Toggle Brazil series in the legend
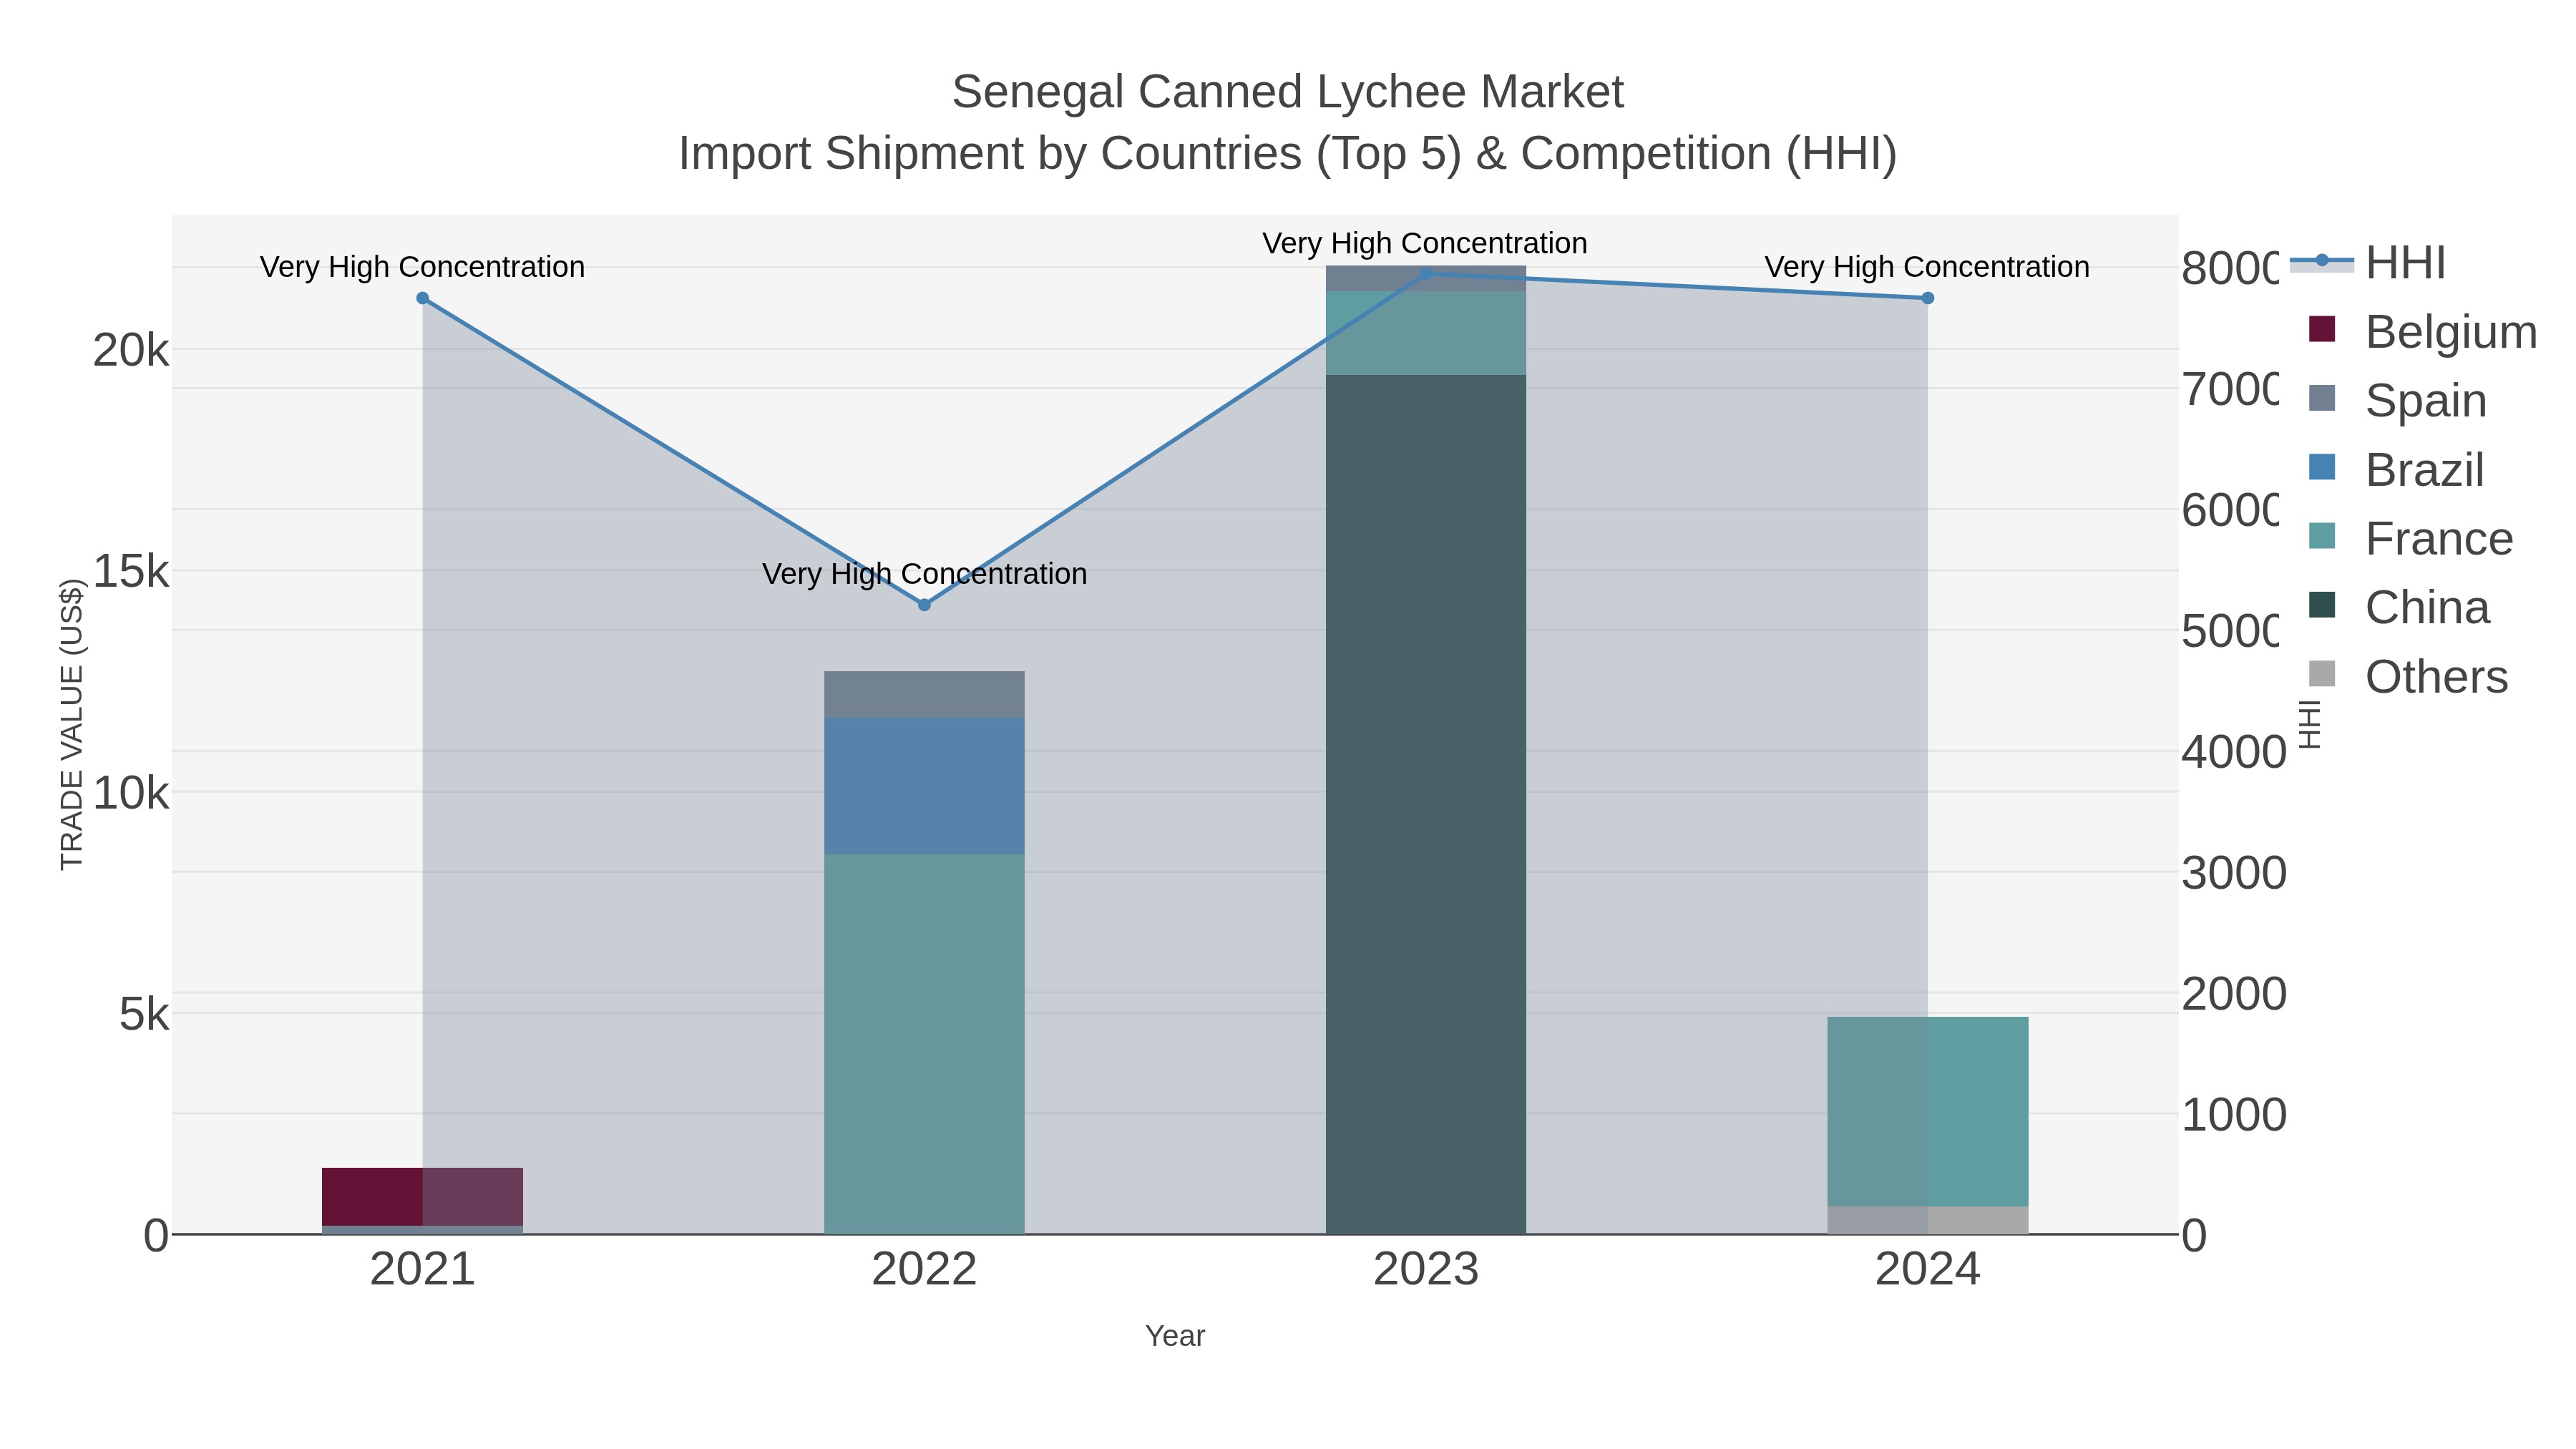The width and height of the screenshot is (2576, 1449). (2396, 469)
